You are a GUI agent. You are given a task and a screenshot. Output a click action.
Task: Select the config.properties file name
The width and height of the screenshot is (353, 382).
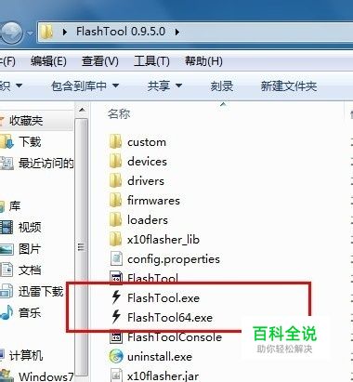174,259
